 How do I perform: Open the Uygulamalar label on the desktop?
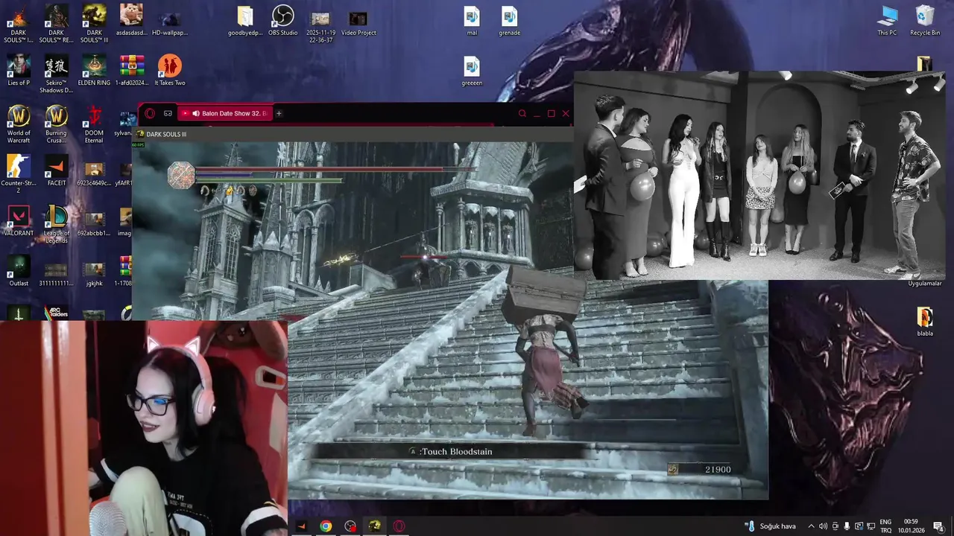(925, 284)
